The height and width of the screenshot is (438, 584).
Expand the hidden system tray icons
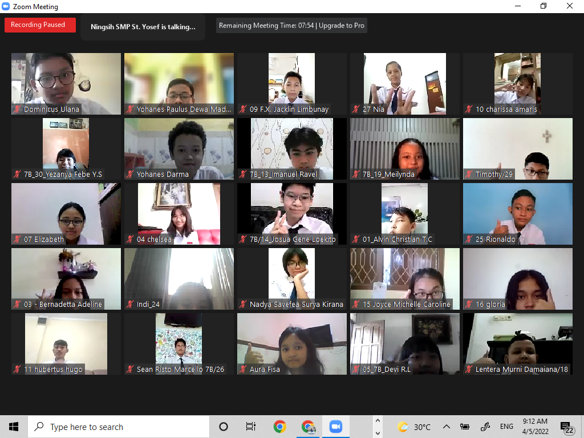coord(446,427)
